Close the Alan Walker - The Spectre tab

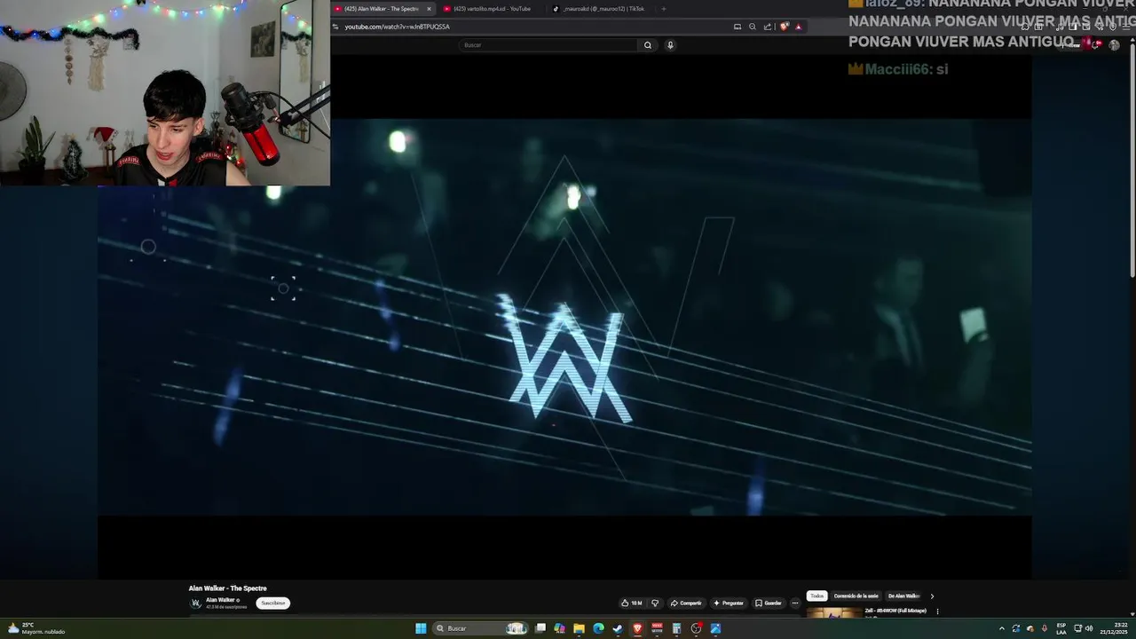(x=429, y=9)
